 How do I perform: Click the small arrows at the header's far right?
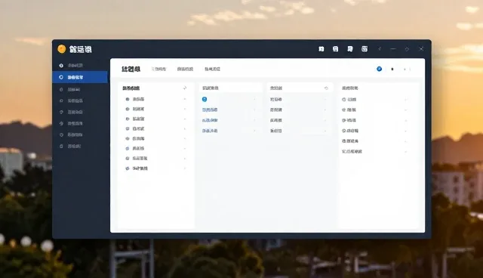tap(407, 69)
